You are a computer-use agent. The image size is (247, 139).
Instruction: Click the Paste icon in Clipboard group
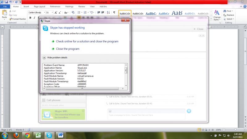[5, 14]
